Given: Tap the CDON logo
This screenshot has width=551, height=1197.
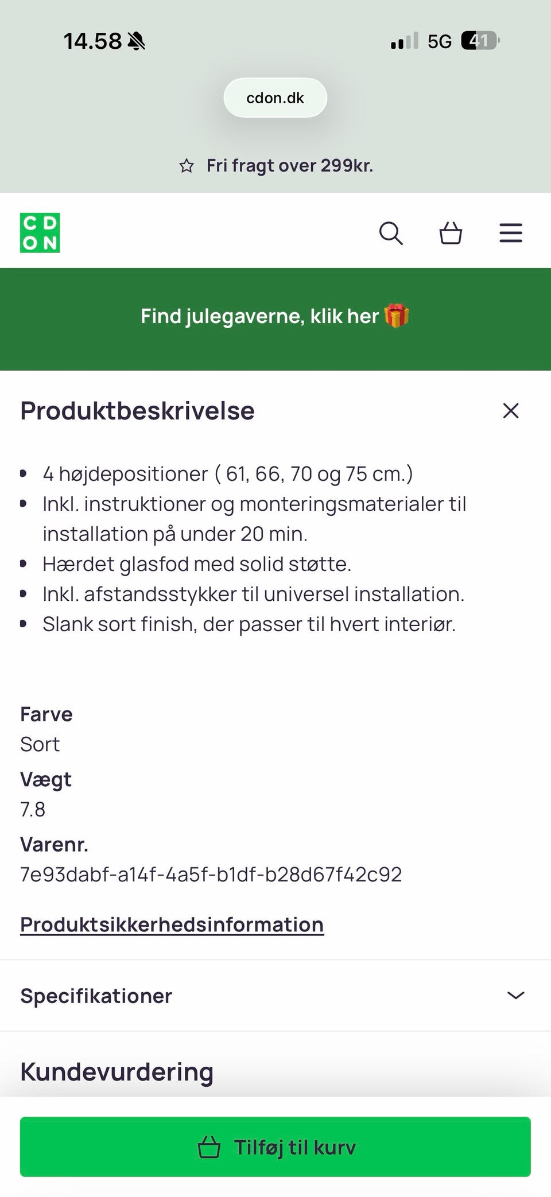Looking at the screenshot, I should (x=40, y=233).
